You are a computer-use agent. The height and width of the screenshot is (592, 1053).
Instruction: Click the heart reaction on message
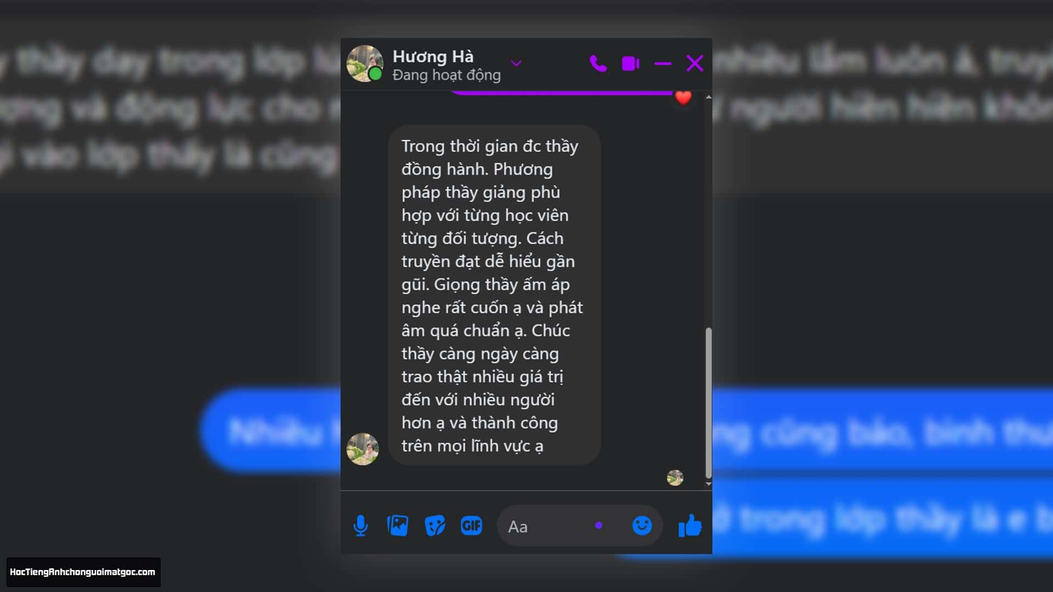click(x=683, y=98)
